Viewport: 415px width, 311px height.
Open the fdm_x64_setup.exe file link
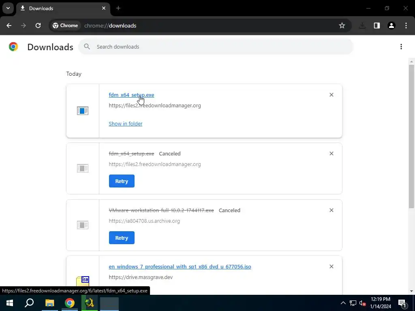pyautogui.click(x=131, y=95)
